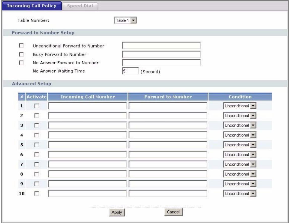The image size is (289, 223).
Task: Tick Activate checkbox for row 10
Action: tap(37, 194)
